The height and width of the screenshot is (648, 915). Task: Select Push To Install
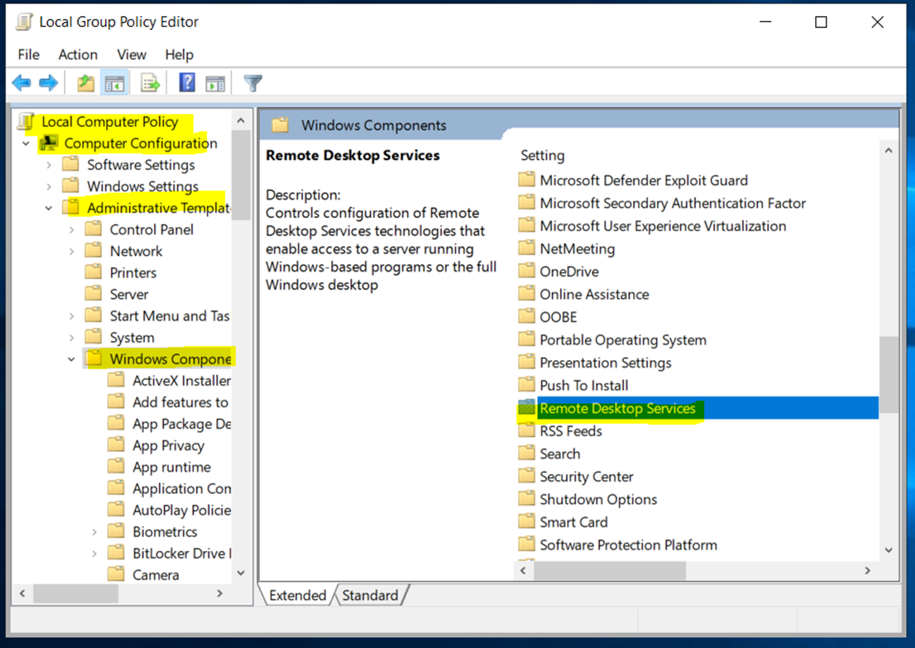click(583, 385)
